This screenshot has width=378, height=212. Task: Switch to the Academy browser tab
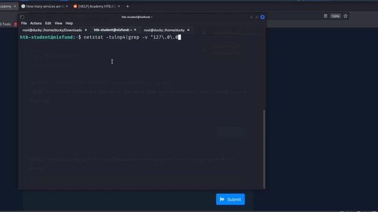click(6, 6)
